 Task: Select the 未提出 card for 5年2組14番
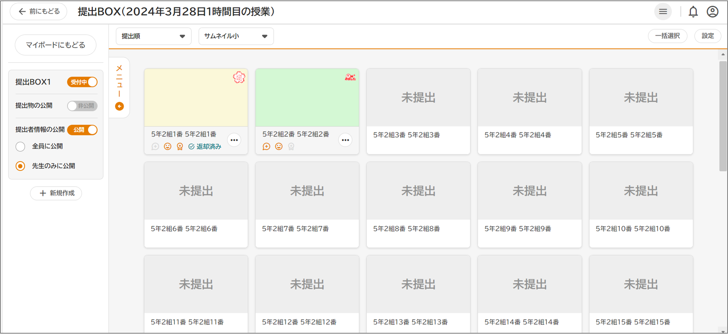pos(530,294)
